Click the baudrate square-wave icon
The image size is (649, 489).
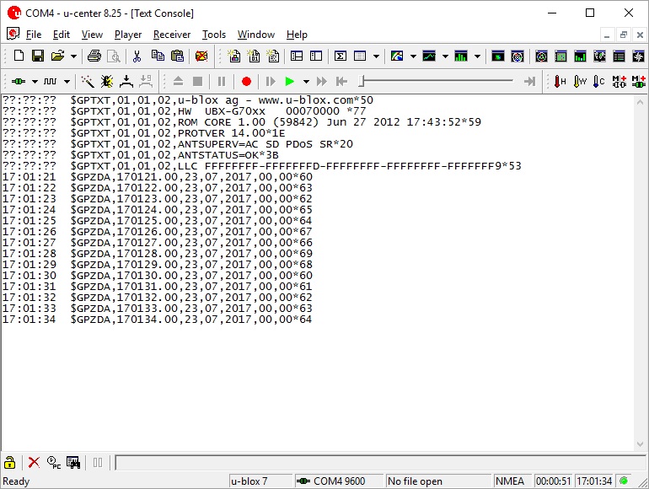point(50,82)
